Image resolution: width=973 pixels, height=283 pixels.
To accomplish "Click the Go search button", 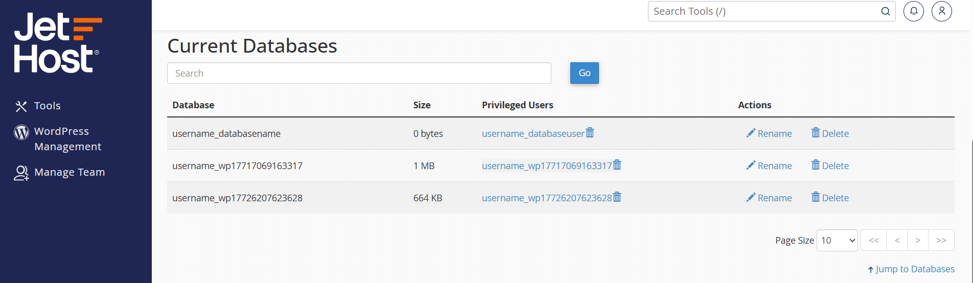I will point(585,73).
